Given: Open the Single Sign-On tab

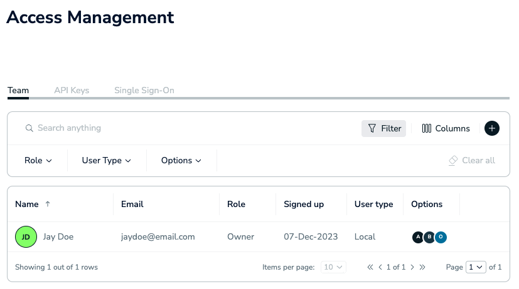Looking at the screenshot, I should pyautogui.click(x=144, y=90).
